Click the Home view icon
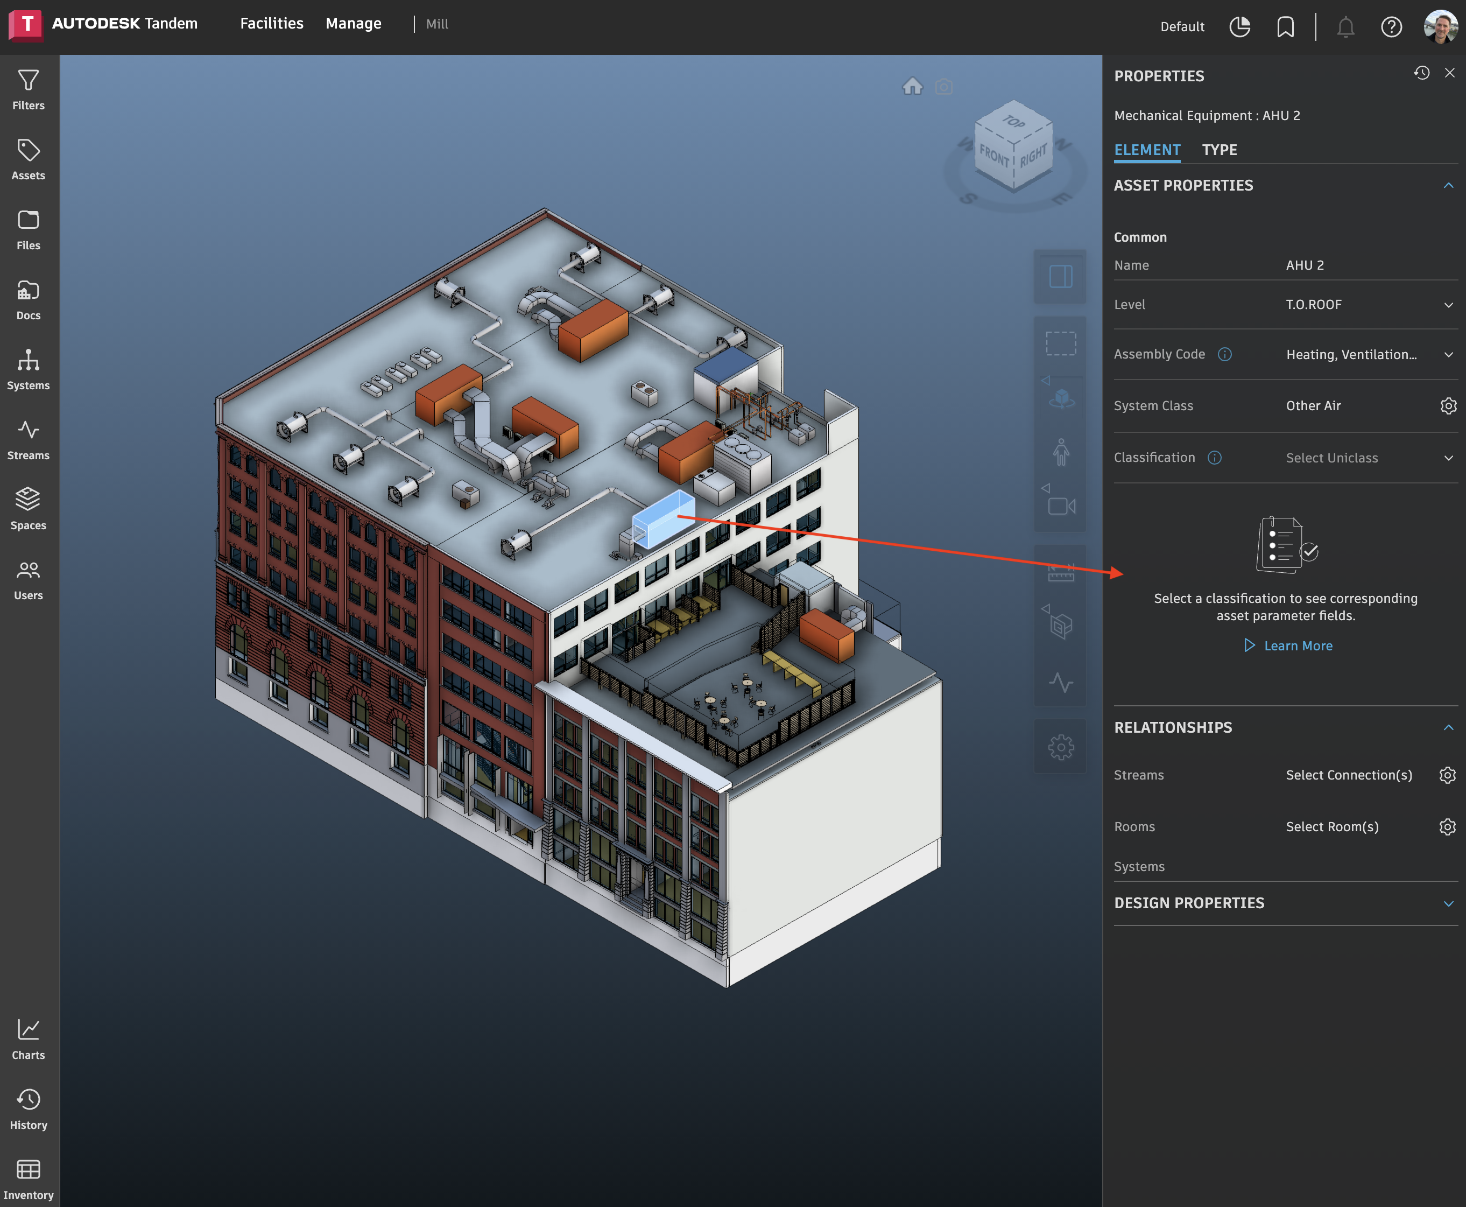 click(912, 86)
